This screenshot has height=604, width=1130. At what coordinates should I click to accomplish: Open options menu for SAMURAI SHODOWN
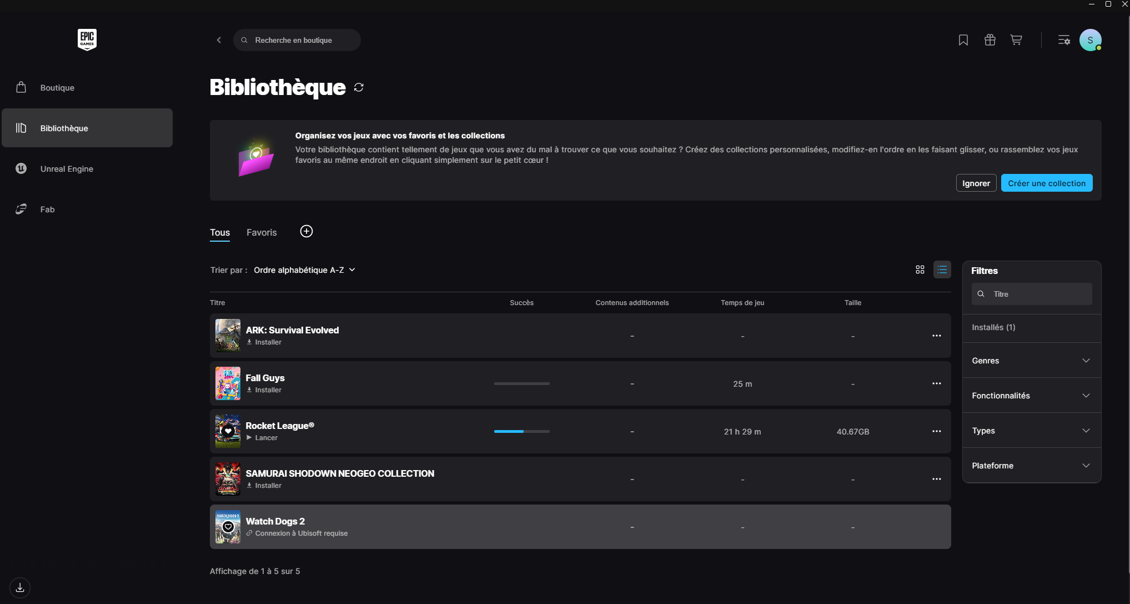pyautogui.click(x=937, y=479)
